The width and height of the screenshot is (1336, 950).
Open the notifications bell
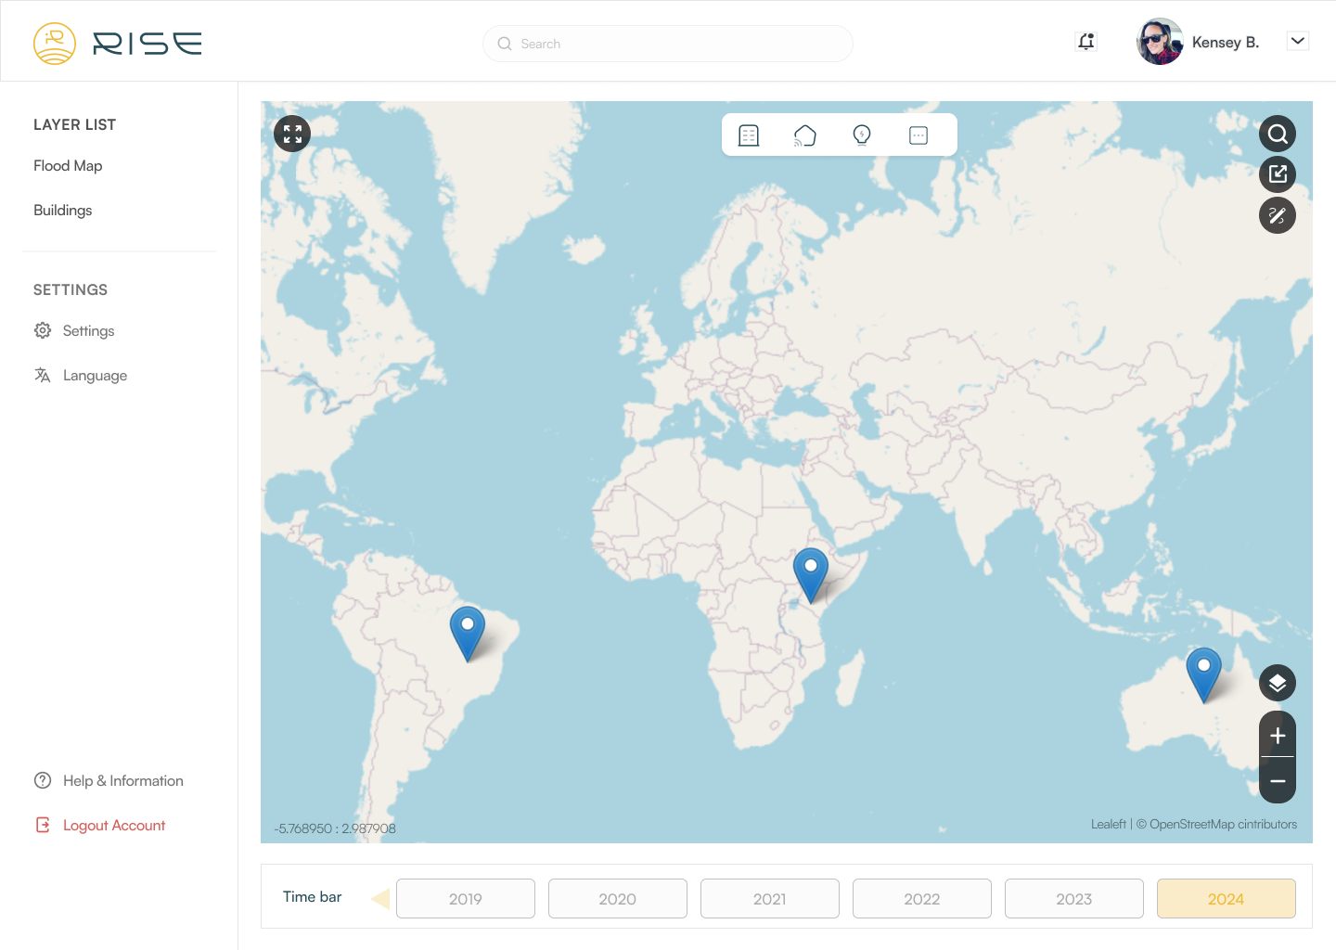[1086, 42]
